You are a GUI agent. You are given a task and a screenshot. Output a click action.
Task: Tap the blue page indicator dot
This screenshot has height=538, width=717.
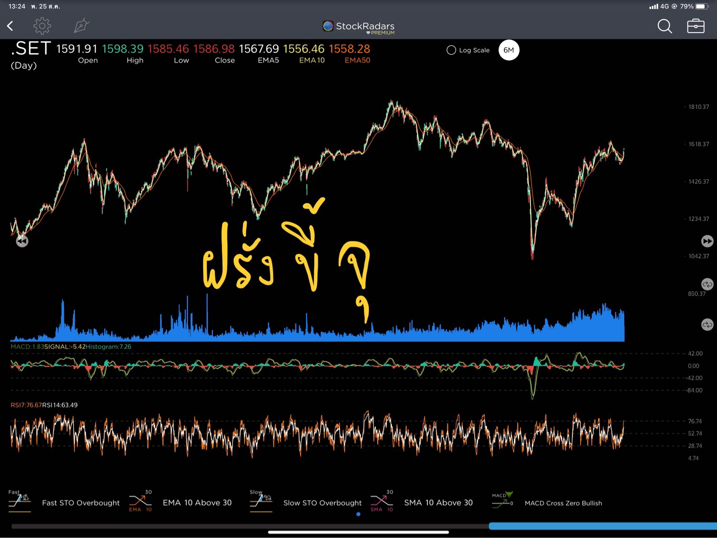[358, 515]
